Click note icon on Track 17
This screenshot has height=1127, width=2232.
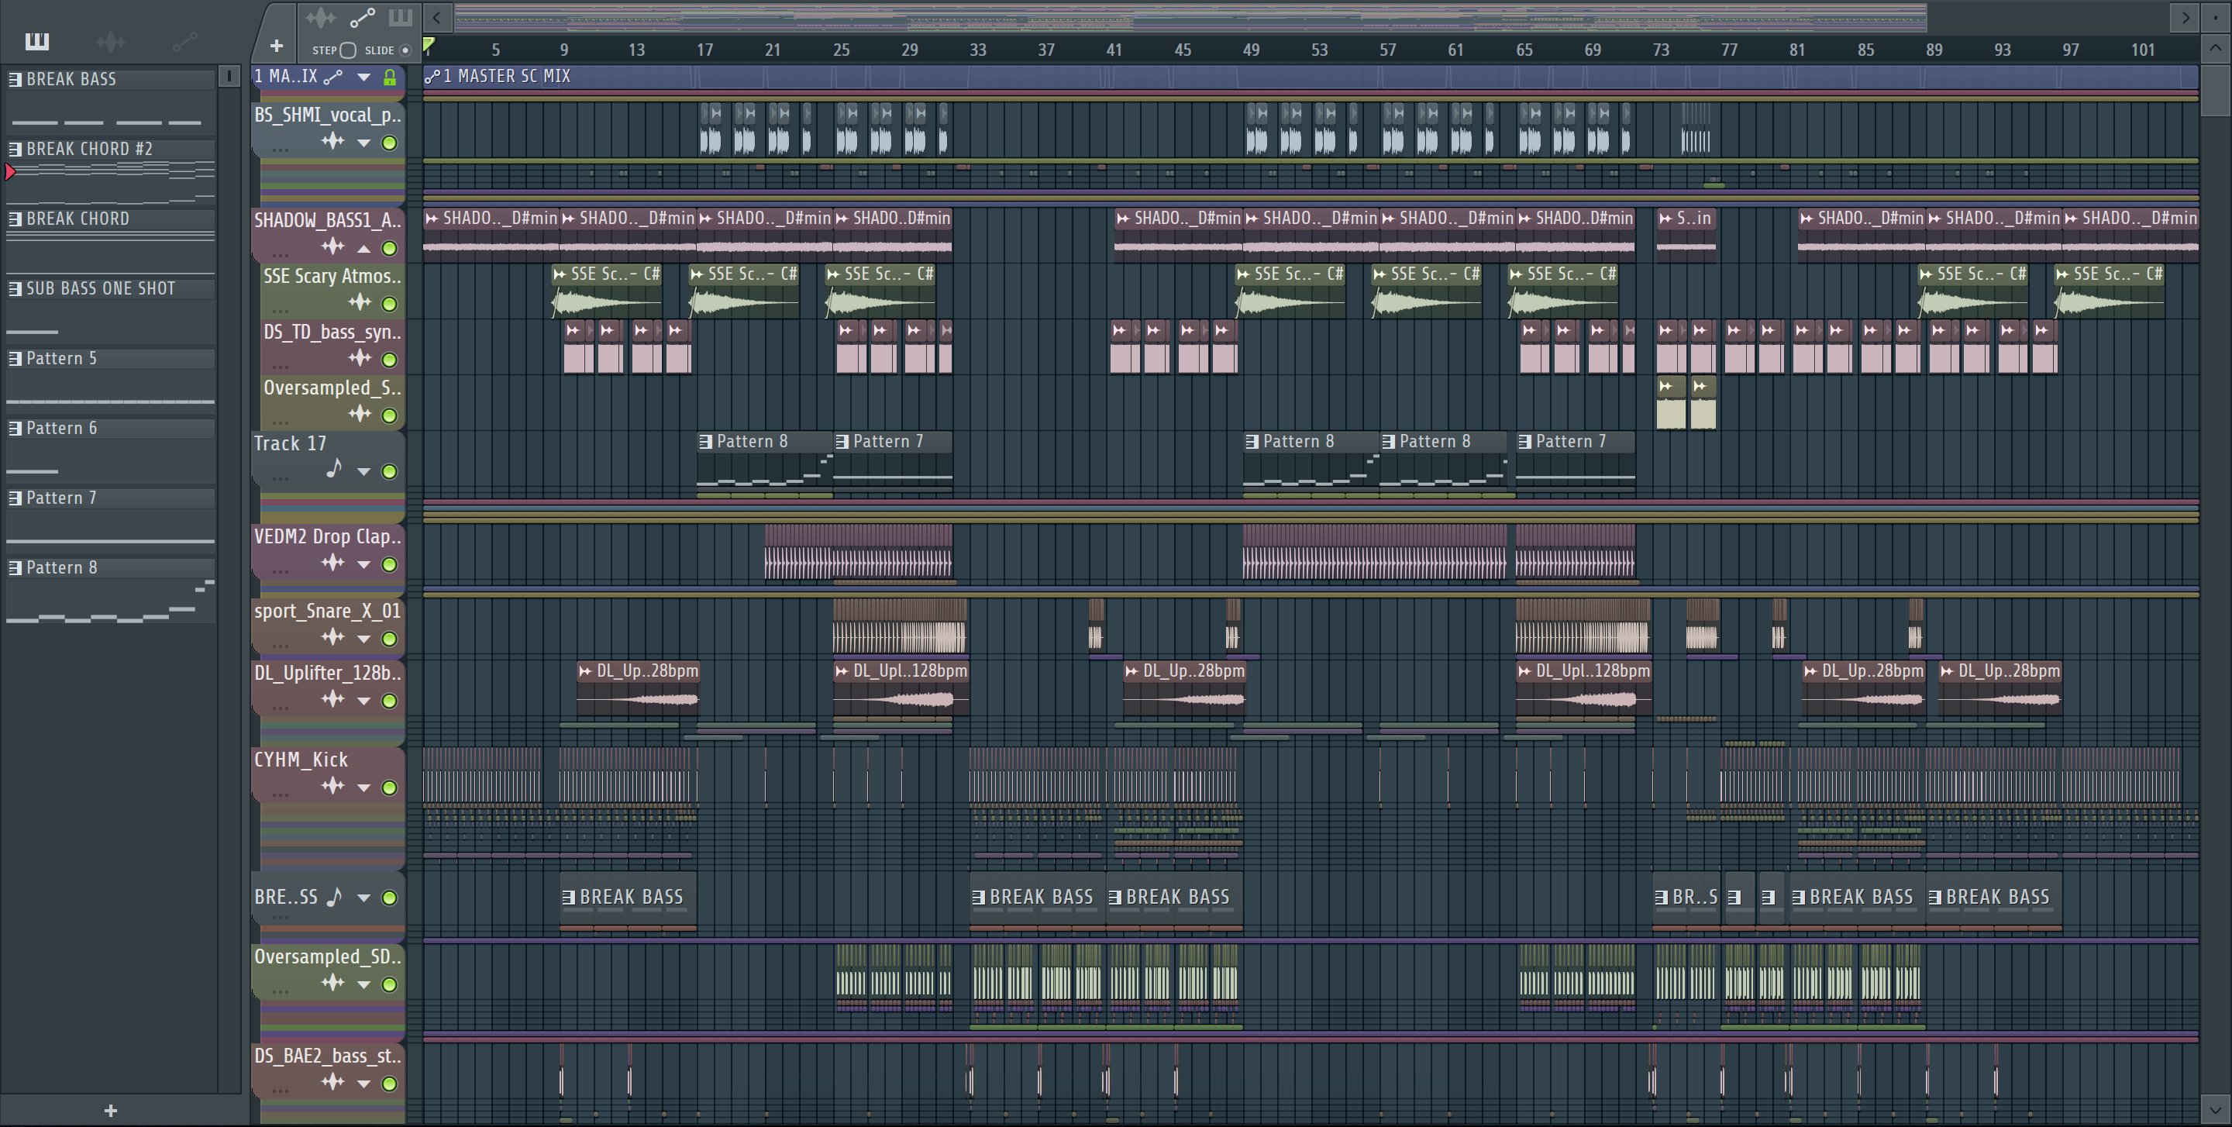coord(335,469)
